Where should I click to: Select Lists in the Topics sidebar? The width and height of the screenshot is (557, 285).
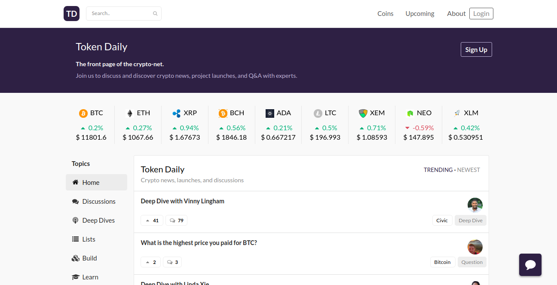coord(89,239)
